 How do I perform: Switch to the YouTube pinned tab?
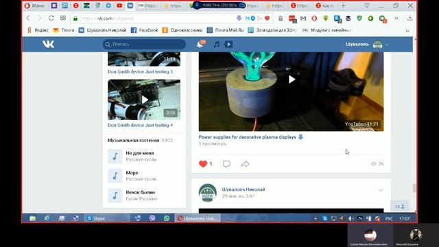click(119, 5)
